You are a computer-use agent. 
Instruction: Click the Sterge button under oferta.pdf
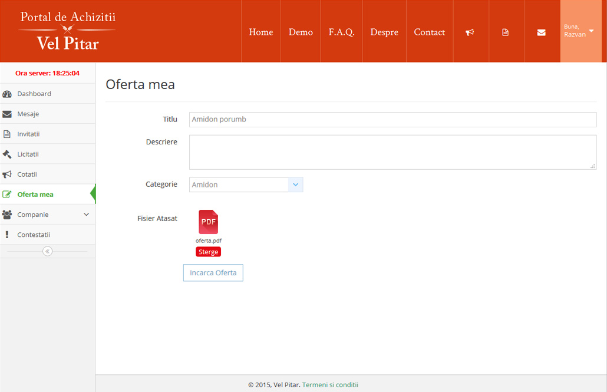(x=208, y=252)
